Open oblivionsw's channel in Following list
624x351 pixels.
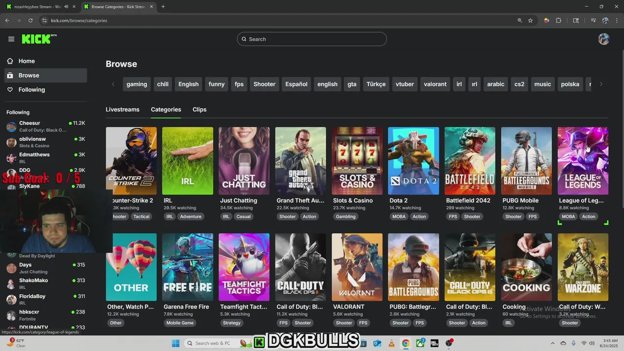pyautogui.click(x=45, y=142)
